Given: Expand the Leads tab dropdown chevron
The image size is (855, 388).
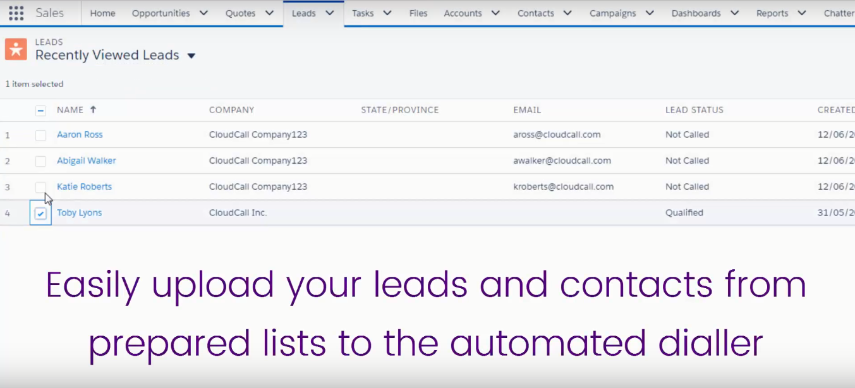Looking at the screenshot, I should pos(329,13).
